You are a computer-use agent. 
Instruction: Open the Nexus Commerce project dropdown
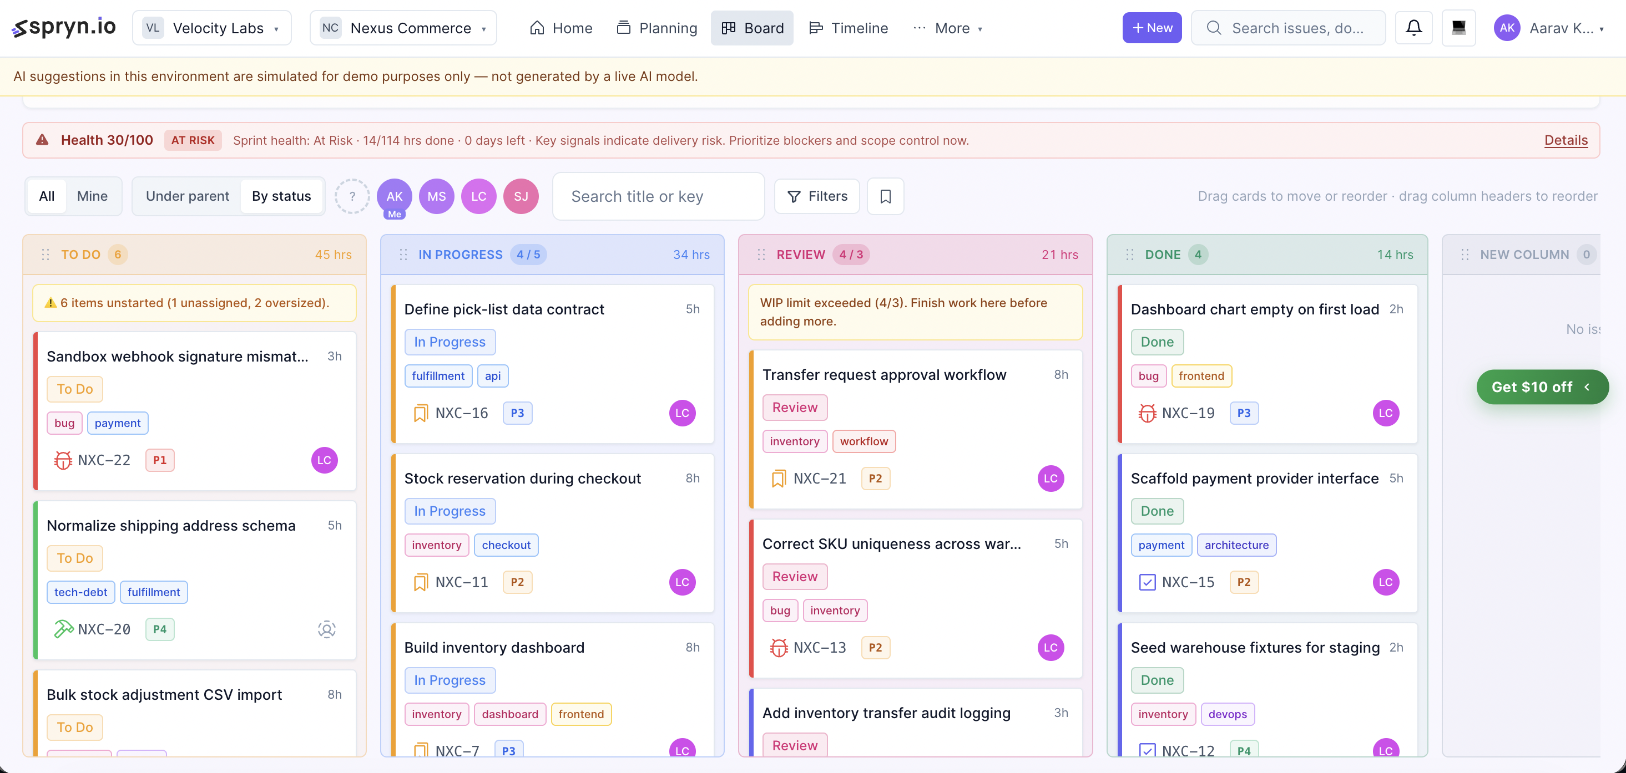[x=403, y=28]
